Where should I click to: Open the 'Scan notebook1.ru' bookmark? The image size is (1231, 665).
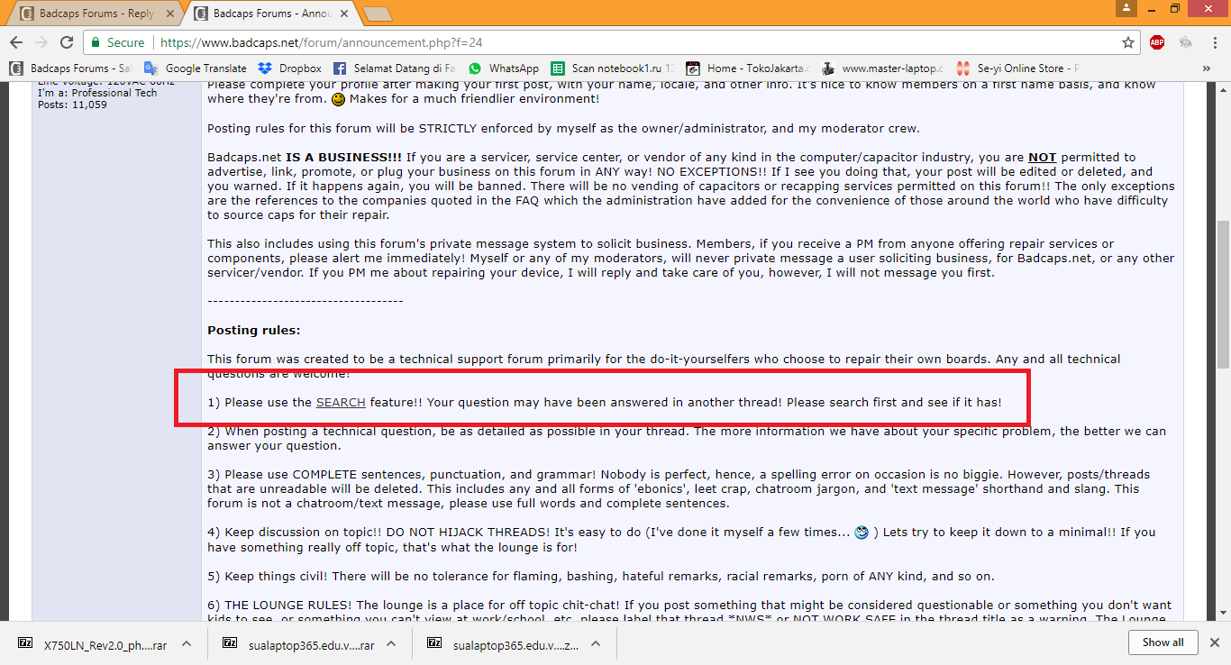(x=612, y=68)
